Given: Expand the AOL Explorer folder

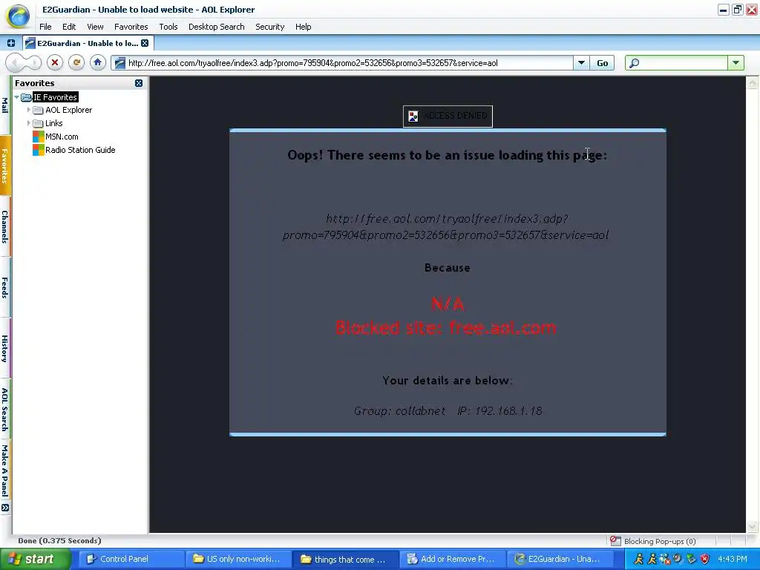Looking at the screenshot, I should click(29, 110).
